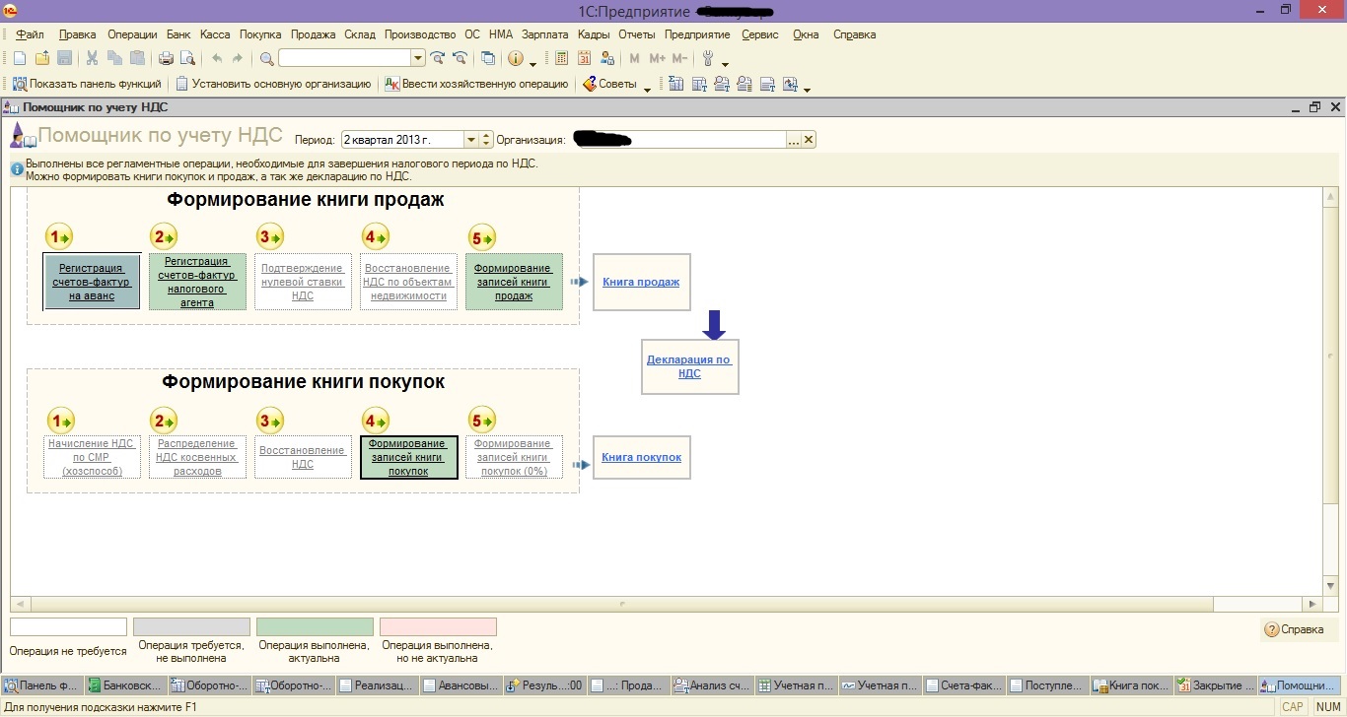
Task: Click the icon beside Установить основную организацию
Action: click(x=181, y=84)
